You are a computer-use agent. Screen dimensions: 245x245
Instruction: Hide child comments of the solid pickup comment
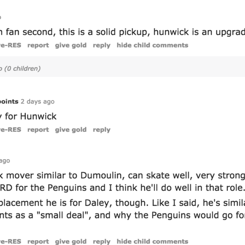[x=152, y=45]
